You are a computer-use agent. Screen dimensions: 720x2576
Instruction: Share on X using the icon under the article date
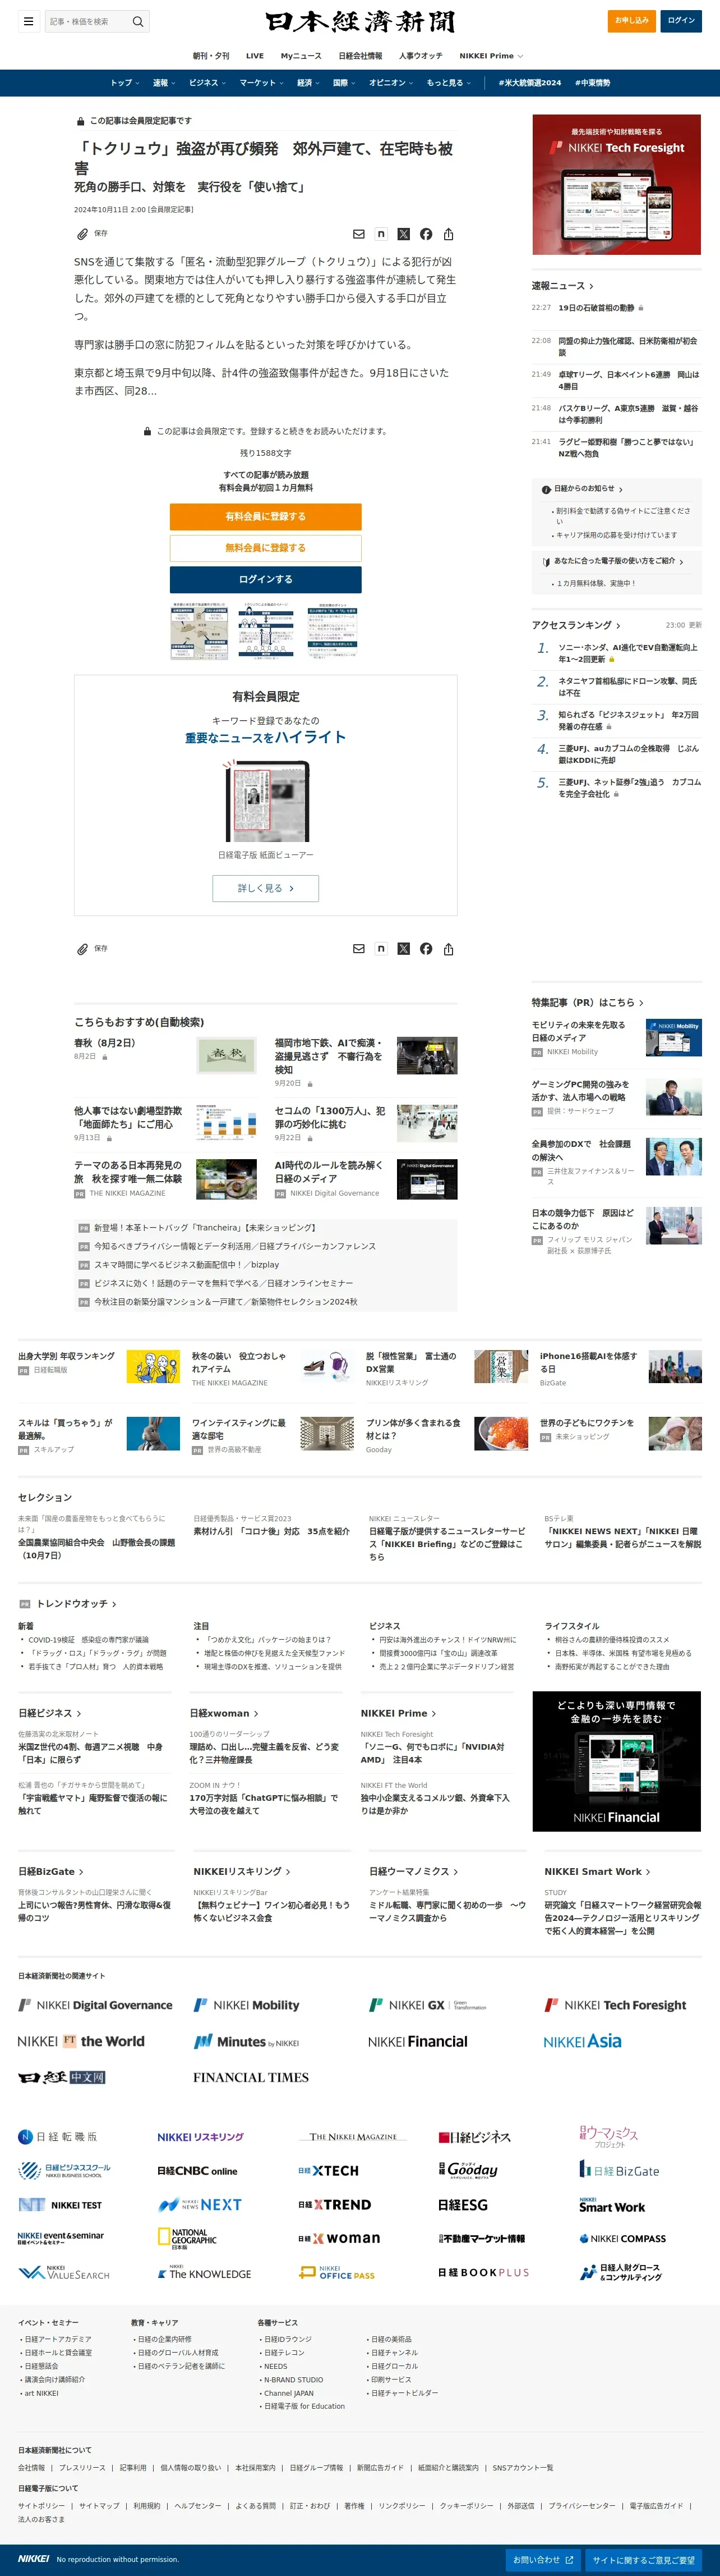click(403, 234)
